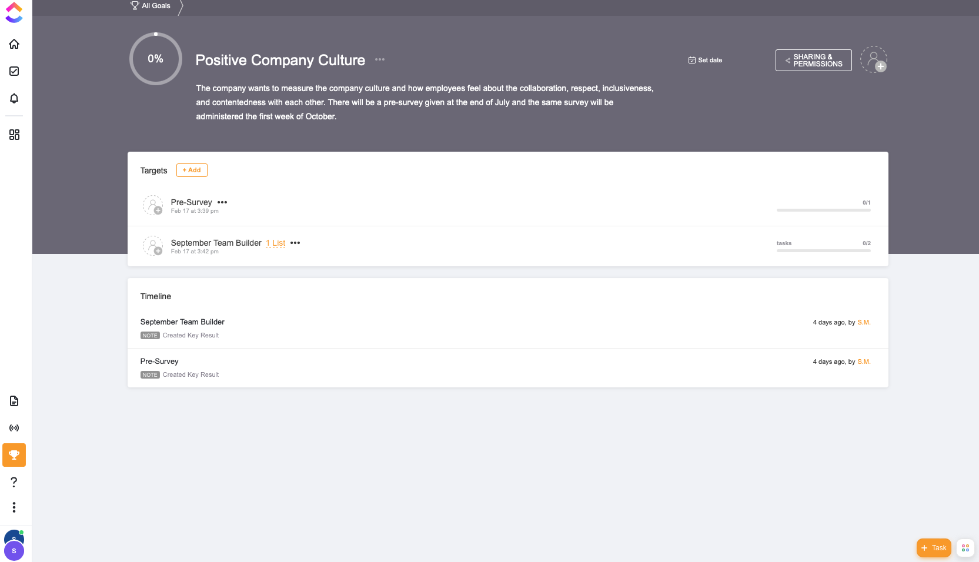This screenshot has height=562, width=979.
Task: Click Set date for the goal
Action: pos(706,60)
